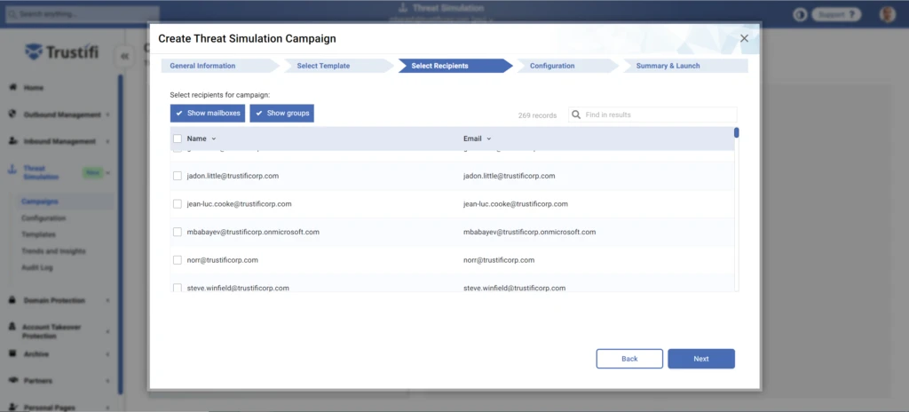Check the select-all checkbox in header
The height and width of the screenshot is (412, 909).
pyautogui.click(x=178, y=139)
